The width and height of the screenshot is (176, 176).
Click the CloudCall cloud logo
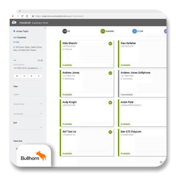tap(14, 23)
